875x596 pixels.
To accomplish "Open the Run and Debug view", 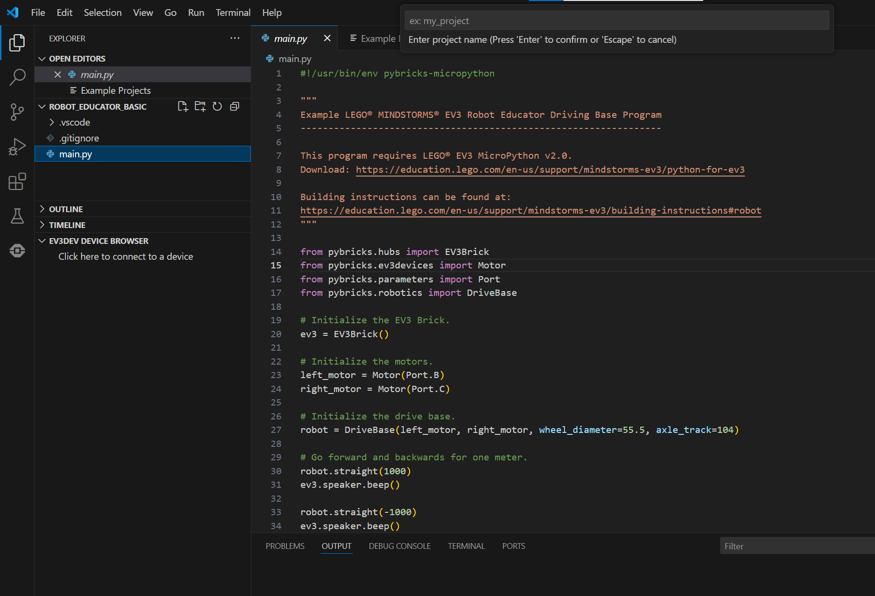I will pyautogui.click(x=17, y=147).
